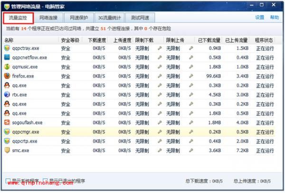Click the rtx.exe program icon
The height and width of the screenshot is (193, 285).
coord(7,95)
